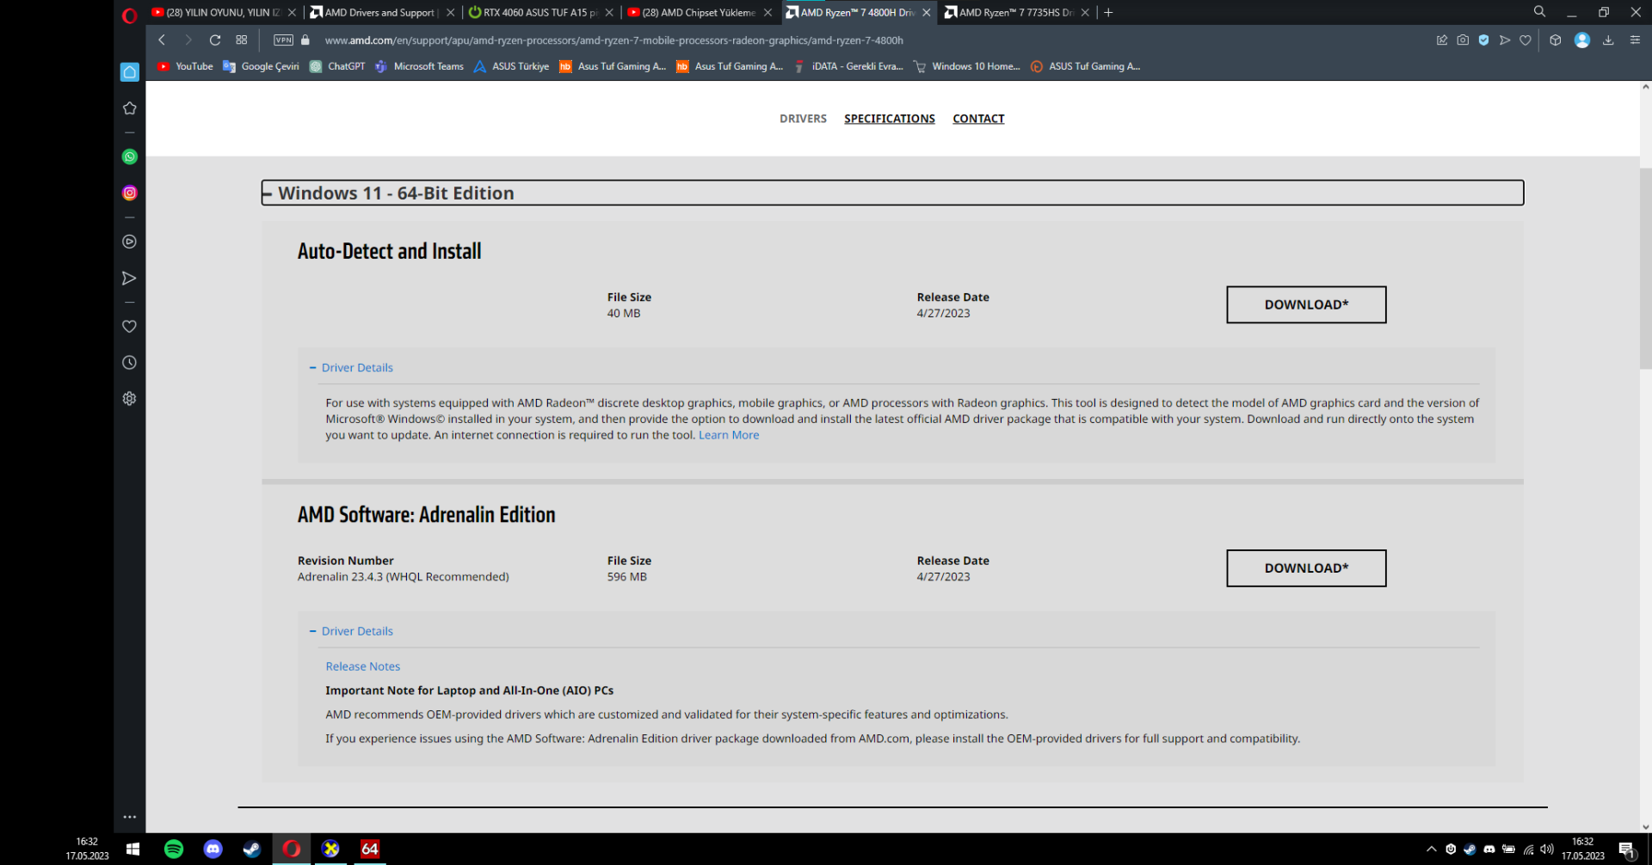The width and height of the screenshot is (1652, 865).
Task: Open the Learn More link
Action: (x=729, y=435)
